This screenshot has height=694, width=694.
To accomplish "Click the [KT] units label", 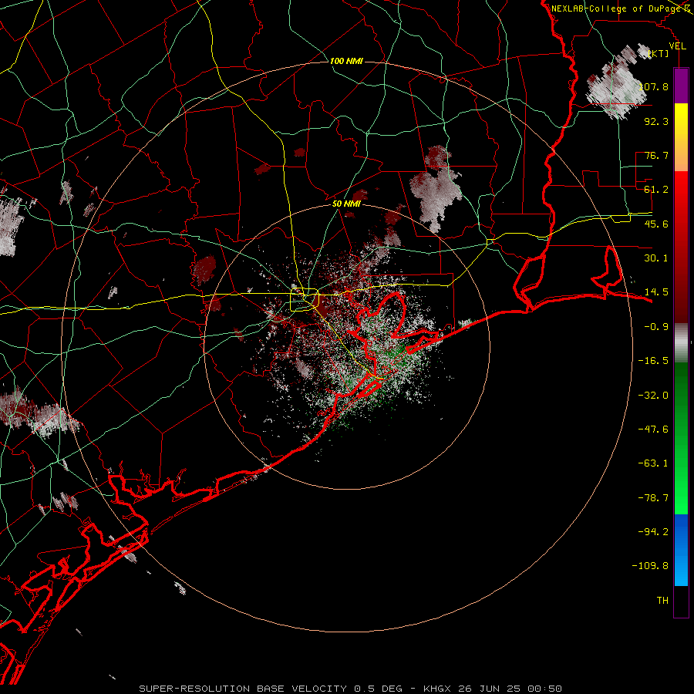I will (659, 53).
